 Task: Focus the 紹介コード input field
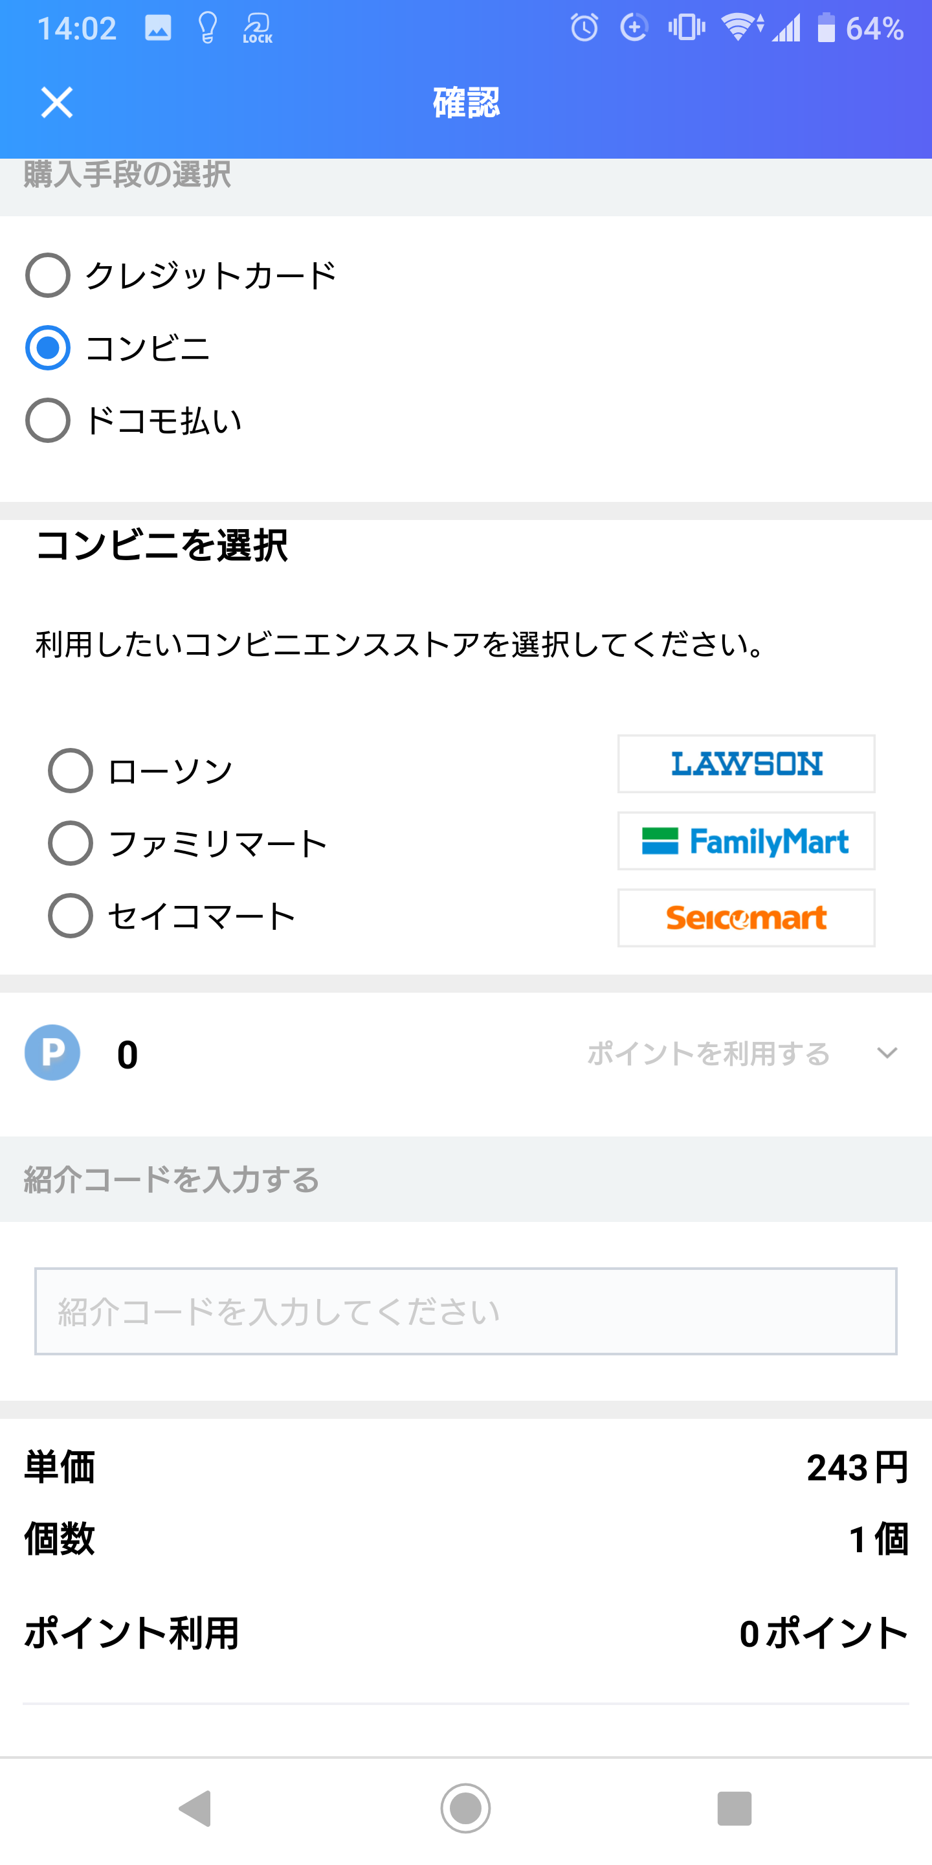pyautogui.click(x=466, y=1311)
